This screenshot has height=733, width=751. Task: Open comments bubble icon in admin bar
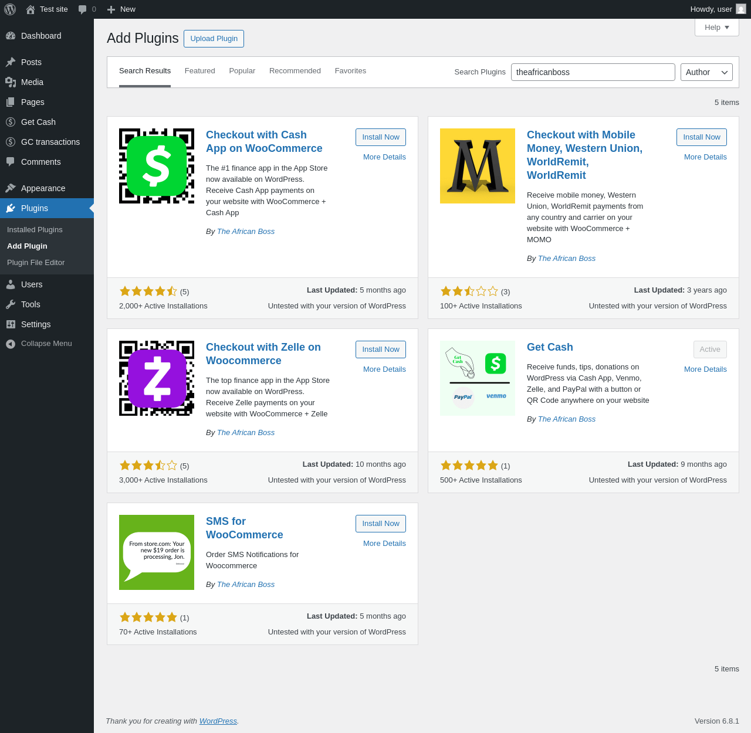point(82,9)
